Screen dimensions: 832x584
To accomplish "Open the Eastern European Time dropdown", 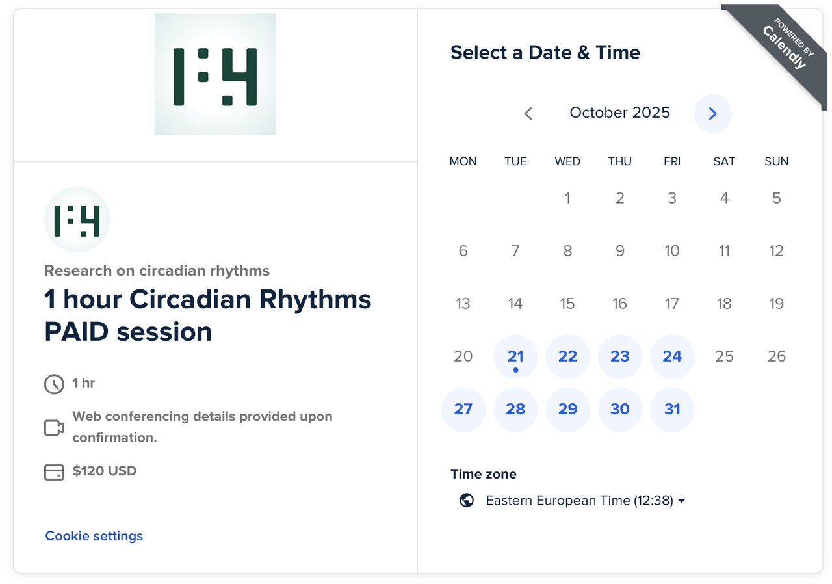I will 578,500.
